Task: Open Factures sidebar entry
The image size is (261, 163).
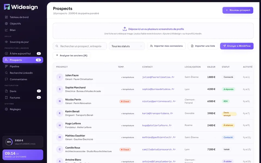Action: [x=23, y=98]
